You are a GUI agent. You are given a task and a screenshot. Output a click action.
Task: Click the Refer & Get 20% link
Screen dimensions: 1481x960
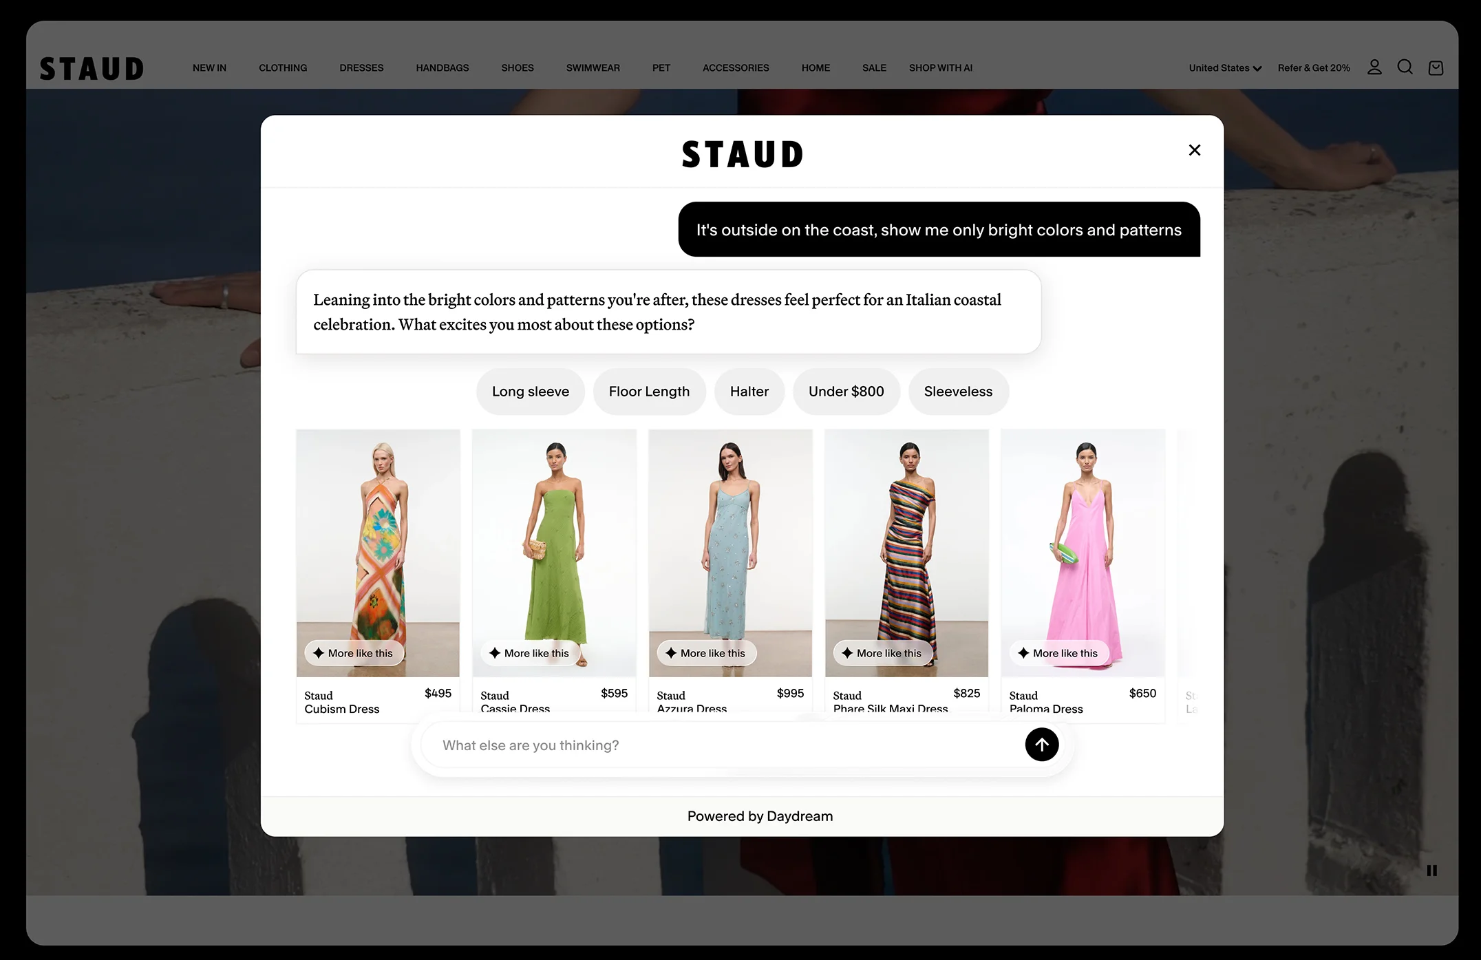(1314, 68)
